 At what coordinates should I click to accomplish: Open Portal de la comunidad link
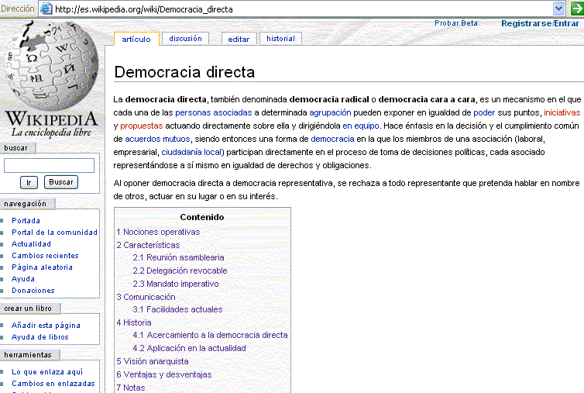coord(54,233)
